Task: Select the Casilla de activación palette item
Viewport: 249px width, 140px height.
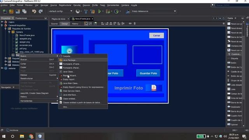Action: (x=235, y=72)
